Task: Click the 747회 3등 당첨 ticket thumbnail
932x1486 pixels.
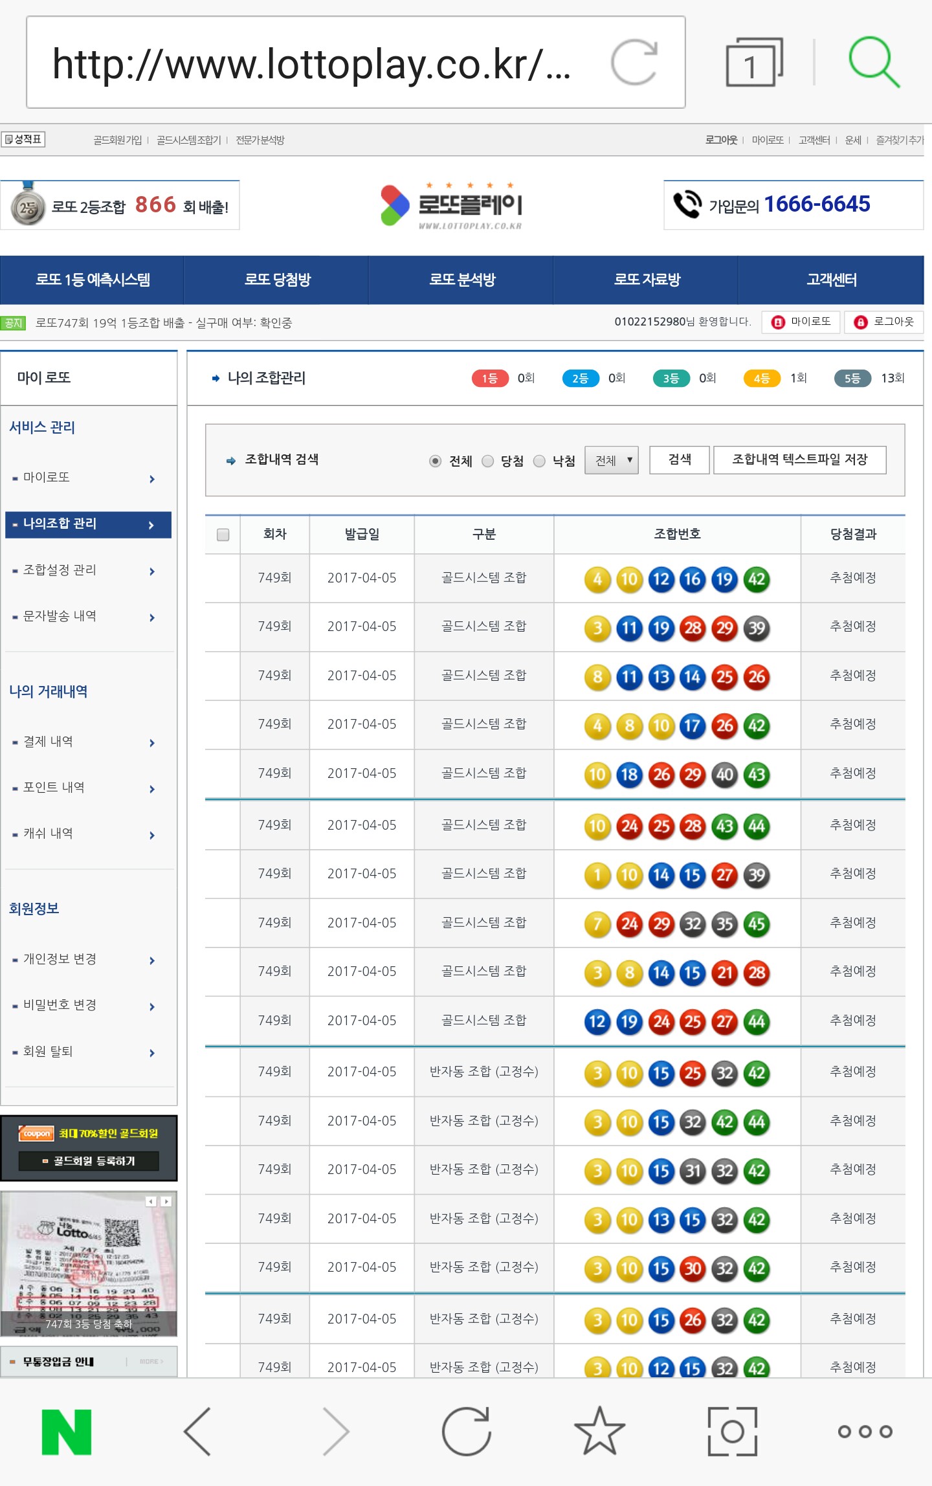Action: click(x=89, y=1263)
